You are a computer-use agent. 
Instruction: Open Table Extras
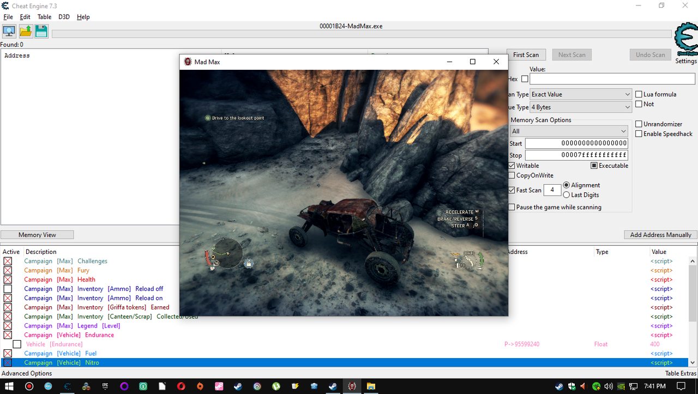click(x=681, y=373)
